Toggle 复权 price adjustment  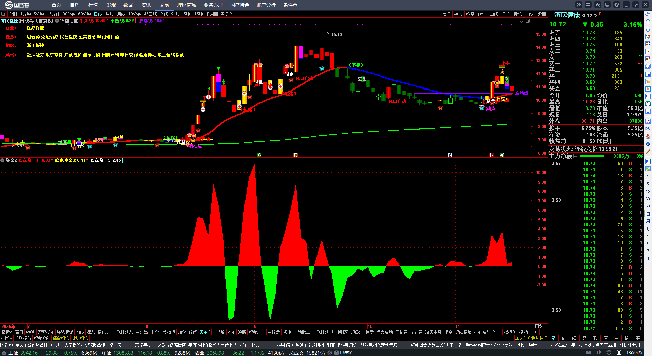[x=447, y=14]
